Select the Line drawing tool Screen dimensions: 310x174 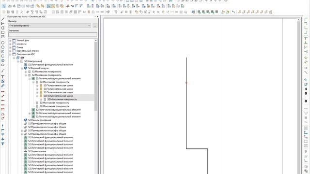coord(3,19)
